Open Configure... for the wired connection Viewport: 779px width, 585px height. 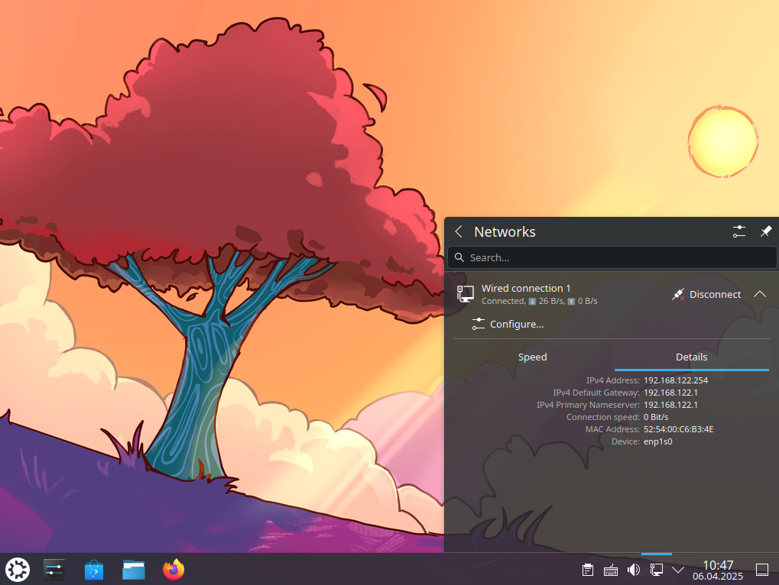508,324
